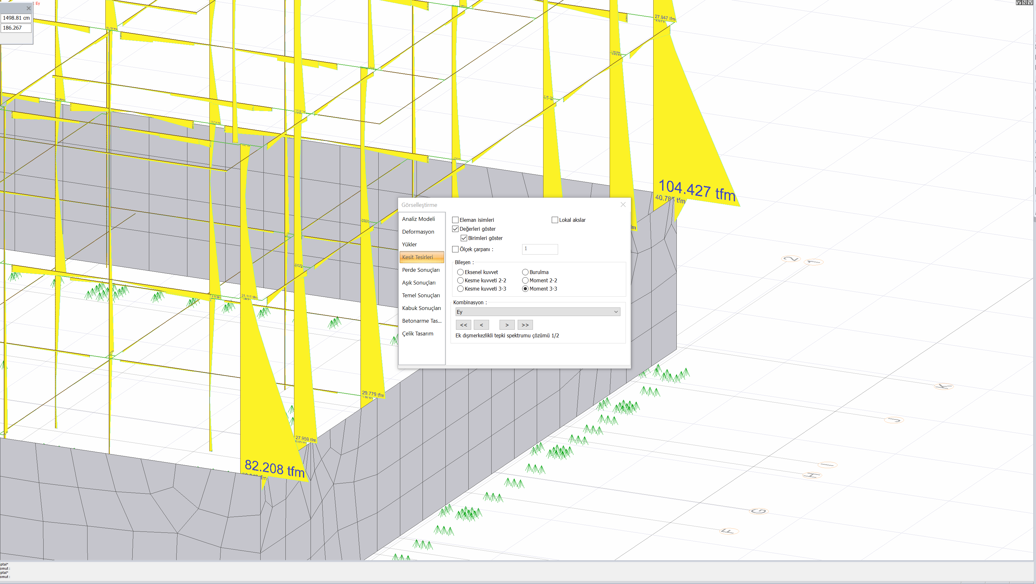This screenshot has width=1036, height=584.
Task: Click the funnel filter icon in the viewport corner
Action: (1019, 3)
